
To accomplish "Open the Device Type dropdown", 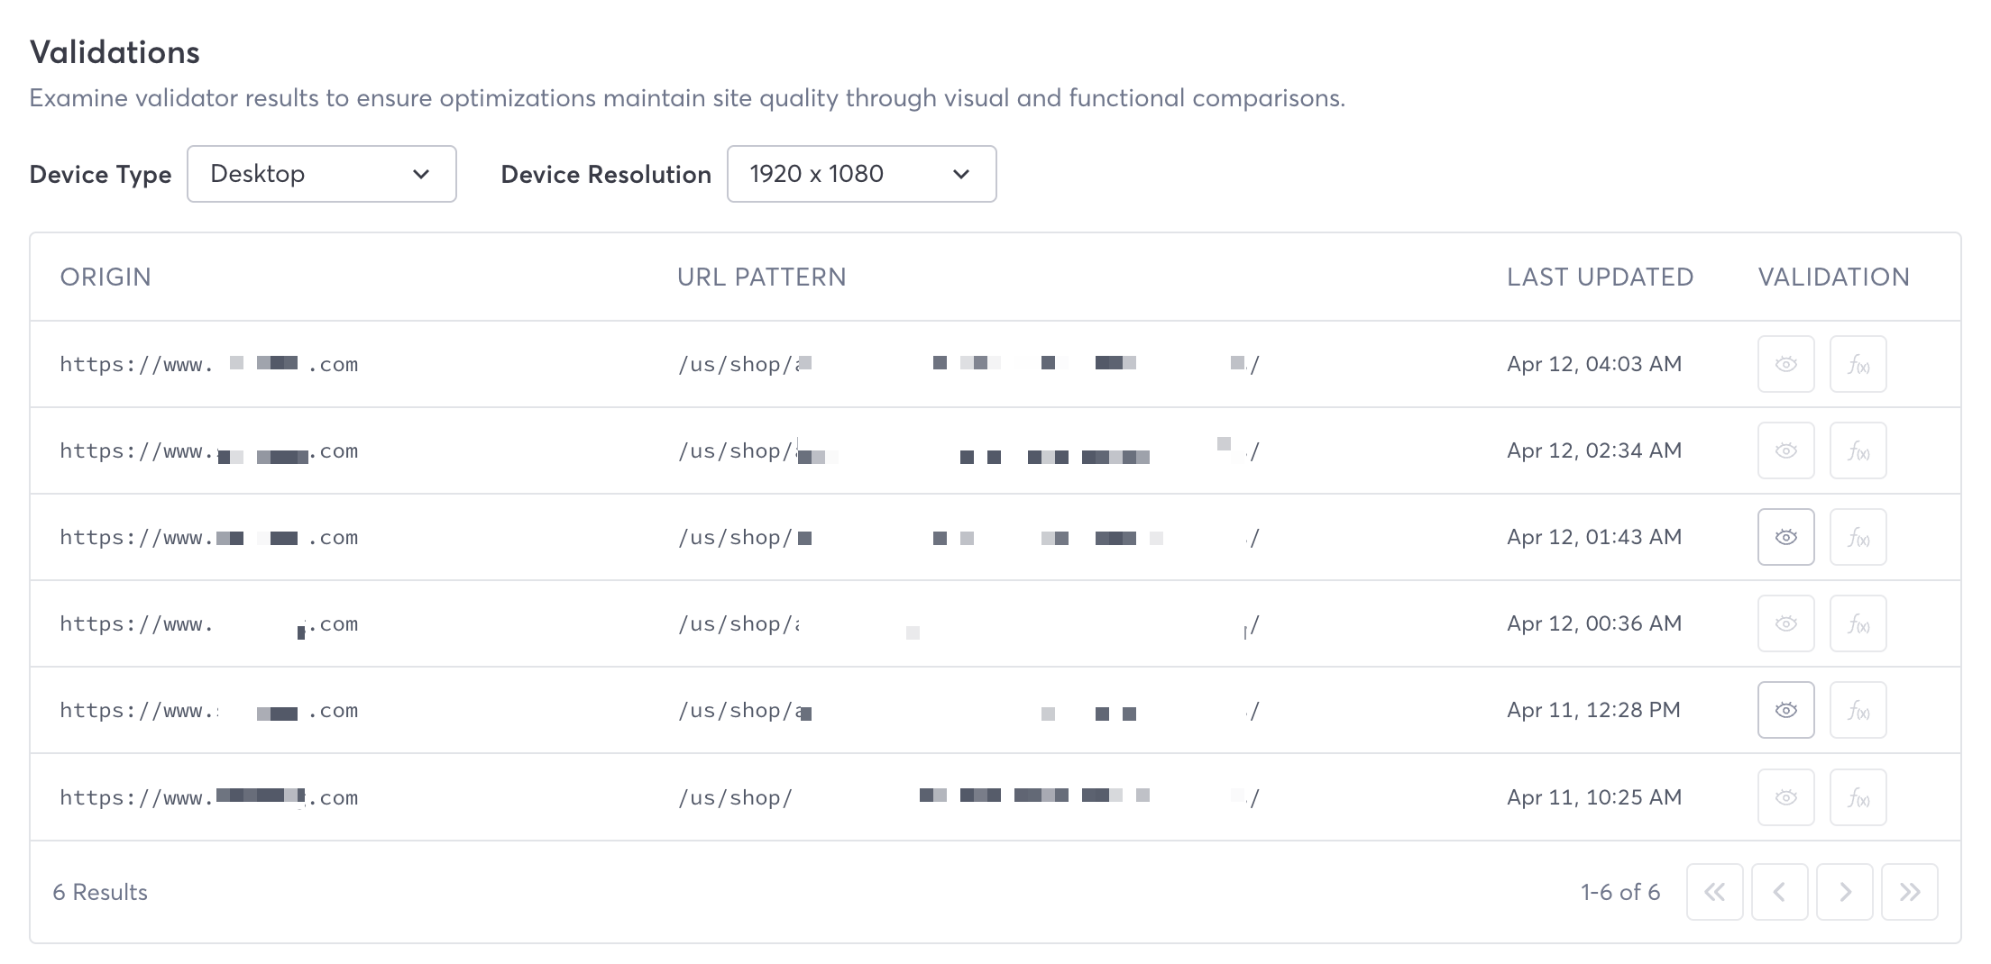I will pos(322,174).
